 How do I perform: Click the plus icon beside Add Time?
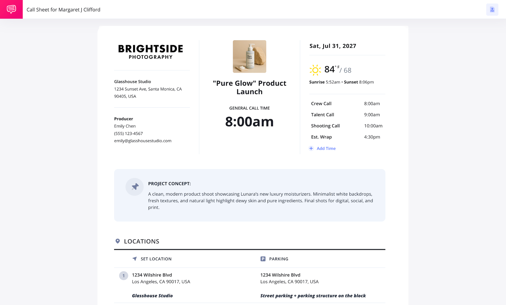311,148
